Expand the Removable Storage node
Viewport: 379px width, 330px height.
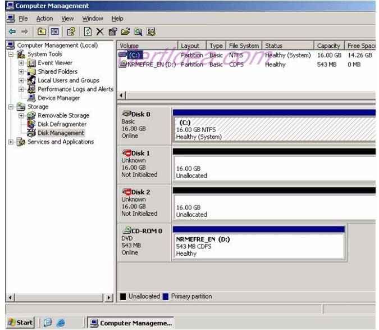point(21,115)
